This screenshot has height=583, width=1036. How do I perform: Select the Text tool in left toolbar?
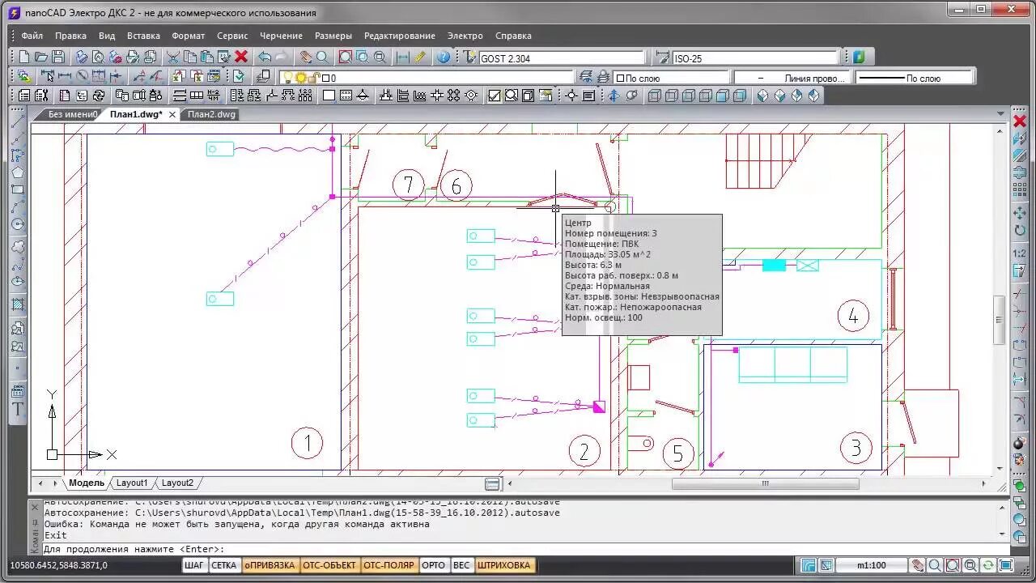(x=18, y=409)
